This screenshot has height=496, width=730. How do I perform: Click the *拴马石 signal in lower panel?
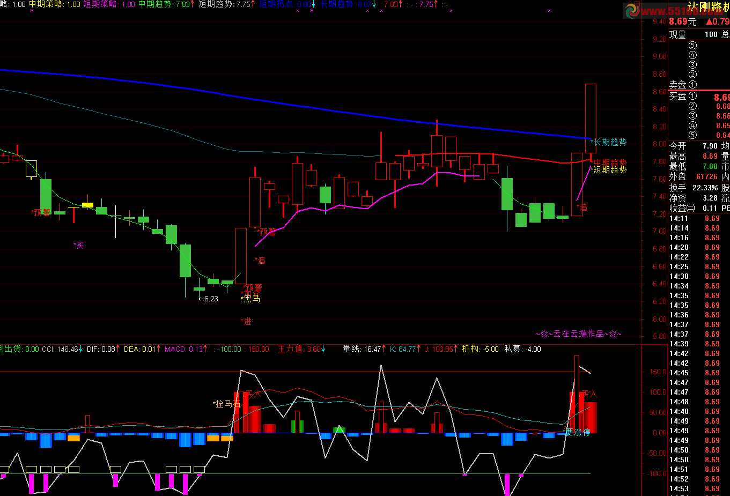point(227,404)
